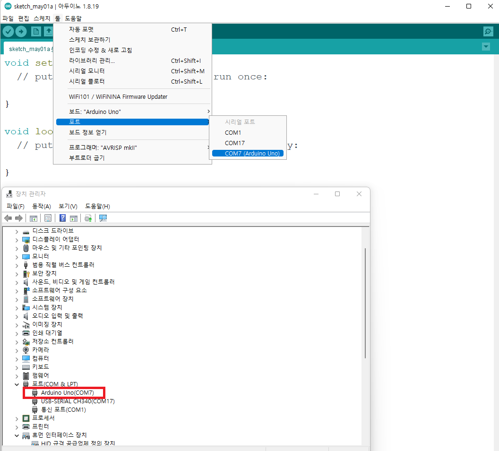Choose COM7 (Arduino Uno) port
499x451 pixels.
tap(248, 154)
